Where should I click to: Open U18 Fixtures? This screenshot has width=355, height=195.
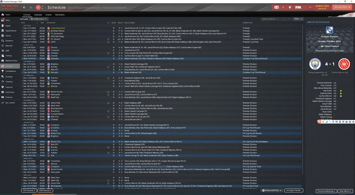coord(45,191)
